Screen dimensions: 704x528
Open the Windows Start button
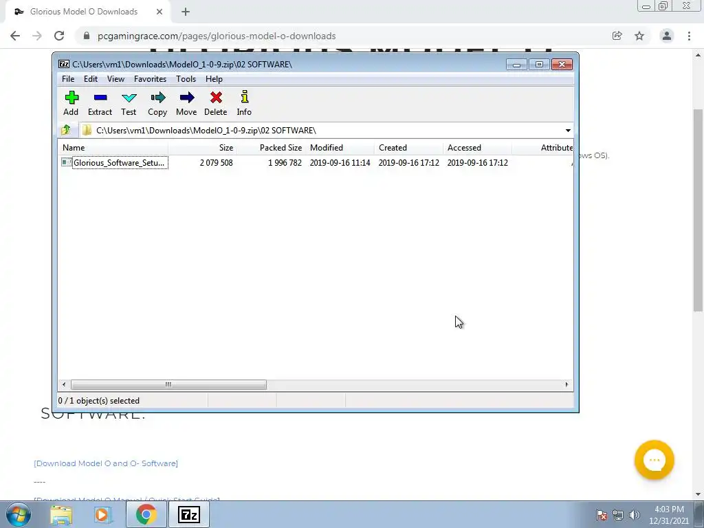19,515
